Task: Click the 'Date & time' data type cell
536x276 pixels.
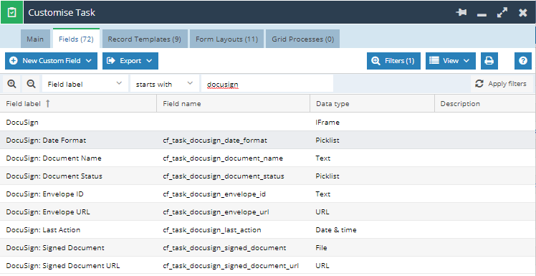Action: (372, 230)
